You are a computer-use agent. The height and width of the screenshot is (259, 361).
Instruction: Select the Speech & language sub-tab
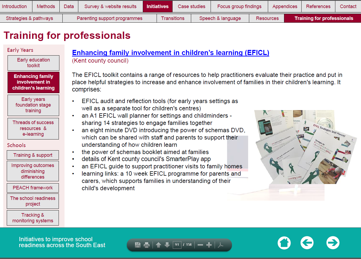pyautogui.click(x=220, y=18)
